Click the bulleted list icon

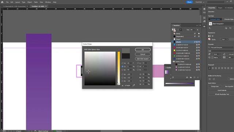pyautogui.click(x=210, y=79)
